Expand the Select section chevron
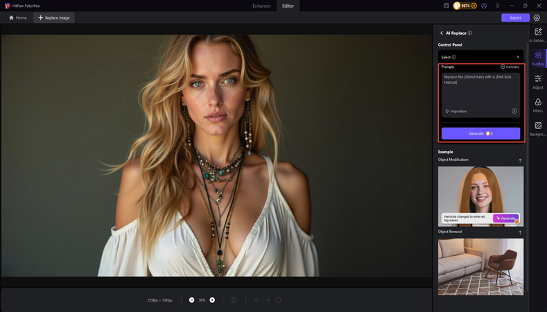This screenshot has width=547, height=312. pyautogui.click(x=518, y=58)
